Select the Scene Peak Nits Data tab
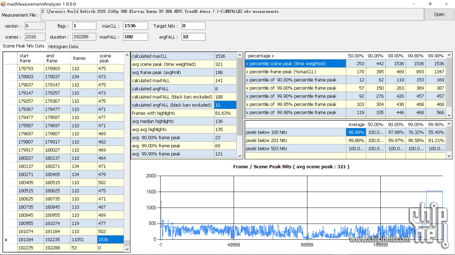This screenshot has width=455, height=255. coord(24,46)
